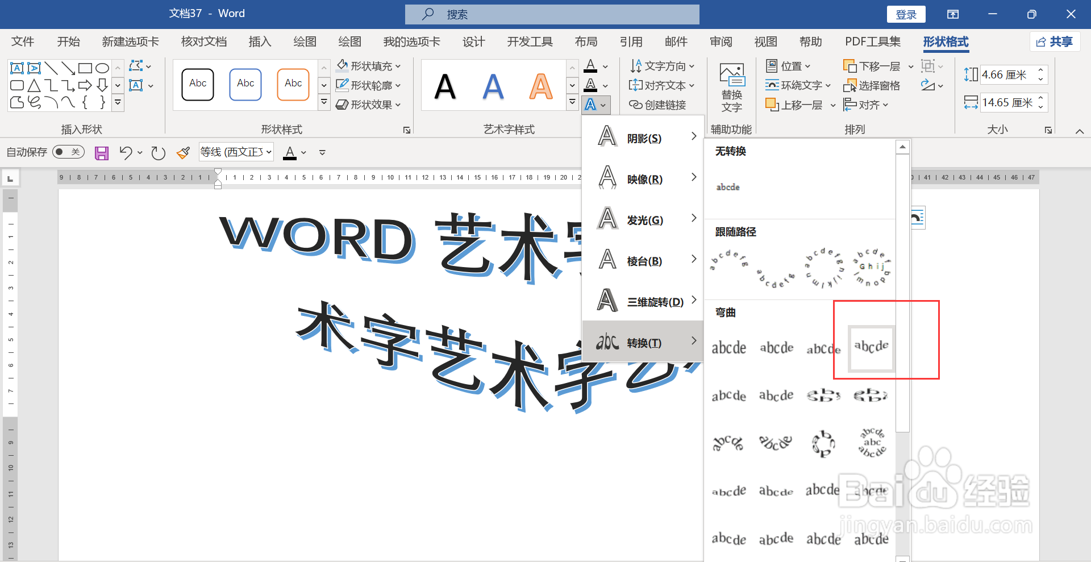Select the orange outline Abc shape style
This screenshot has width=1091, height=562.
293,85
